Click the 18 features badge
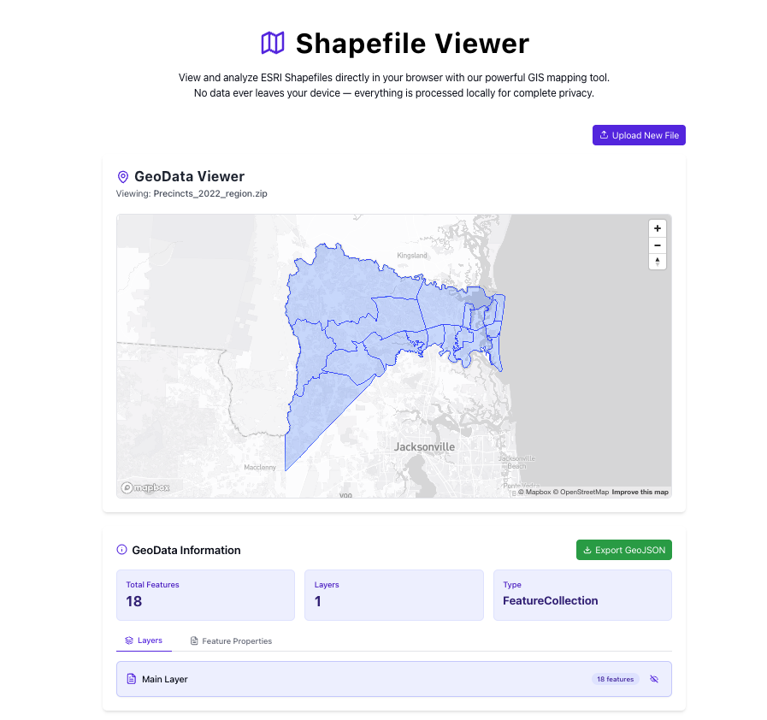The height and width of the screenshot is (720, 767). (x=615, y=679)
